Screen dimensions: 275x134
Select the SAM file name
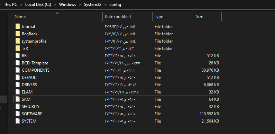26,99
